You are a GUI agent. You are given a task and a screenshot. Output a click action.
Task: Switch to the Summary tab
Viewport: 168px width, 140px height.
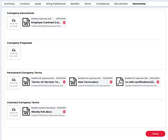(9, 4)
